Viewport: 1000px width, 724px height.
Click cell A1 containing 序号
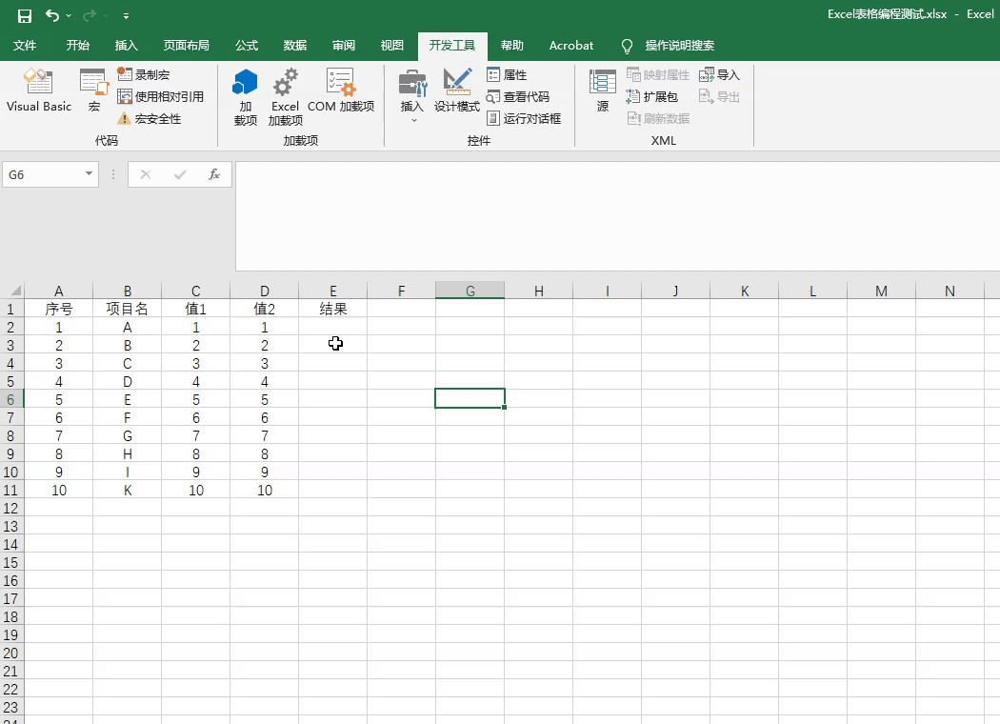(x=59, y=310)
